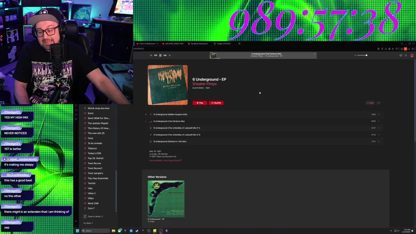Play the 6 Underground EP
416x234 pixels.
tap(200, 103)
